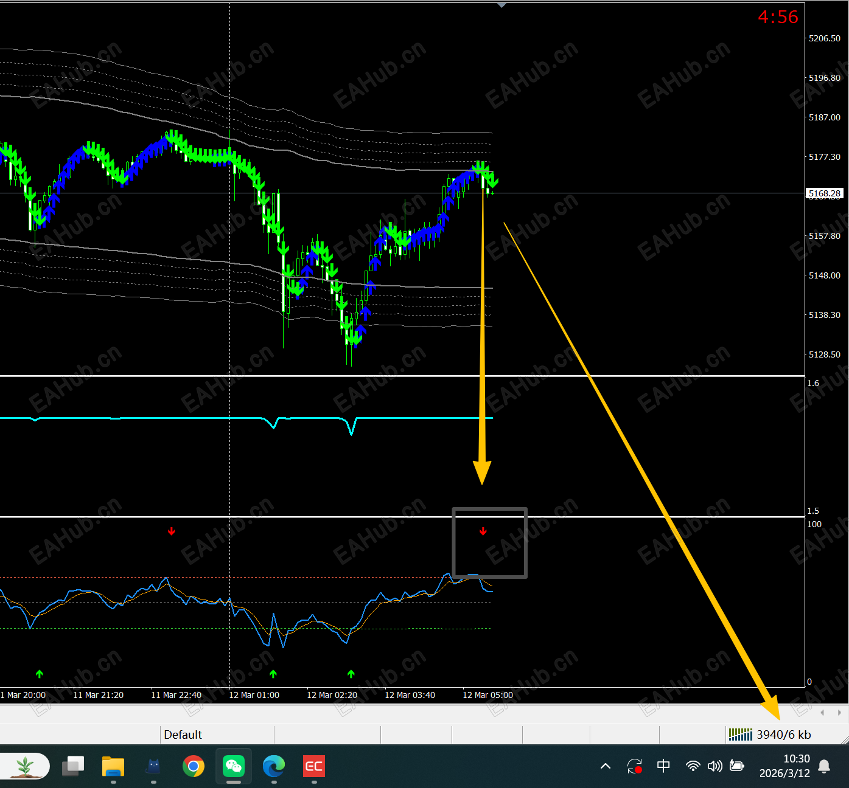Open the plant search icon on taskbar
The image size is (849, 788).
tap(25, 766)
